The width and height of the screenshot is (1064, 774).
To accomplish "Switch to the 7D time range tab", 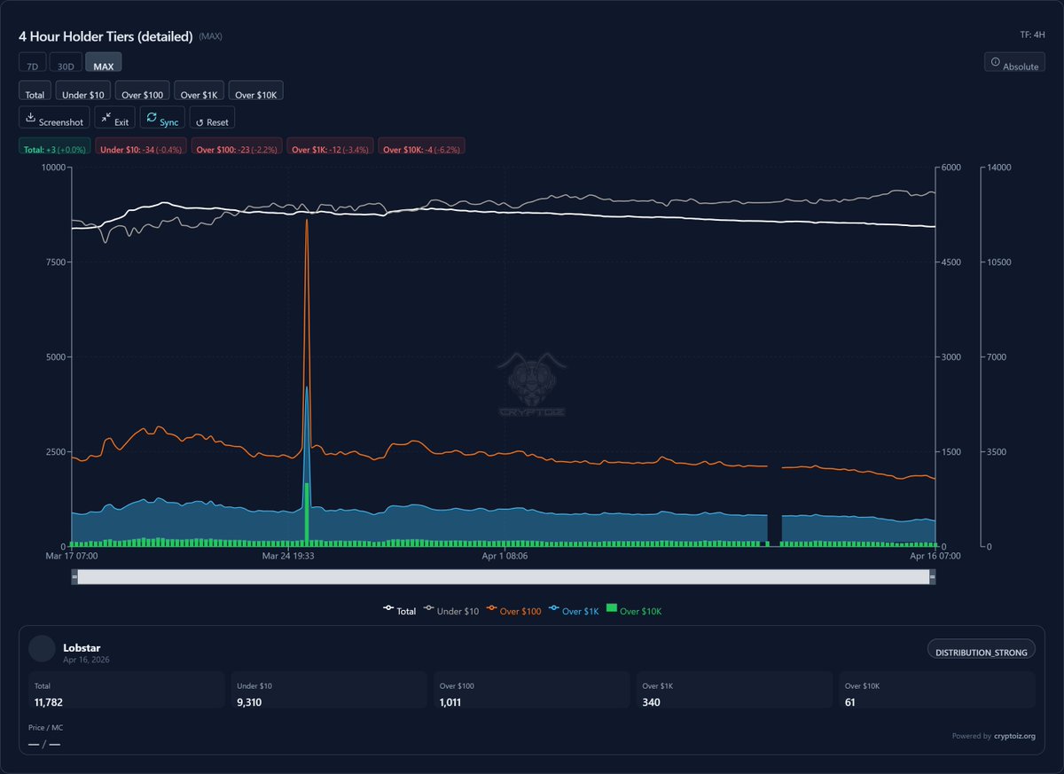I will pos(32,63).
